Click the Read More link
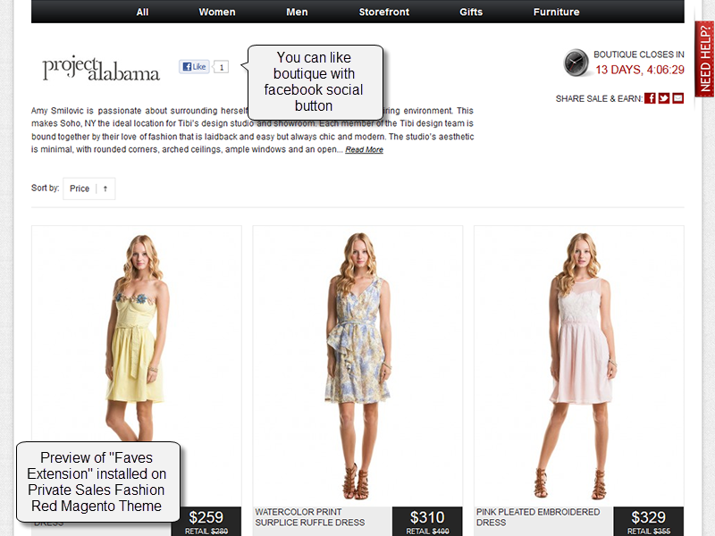This screenshot has height=536, width=715. tap(364, 149)
